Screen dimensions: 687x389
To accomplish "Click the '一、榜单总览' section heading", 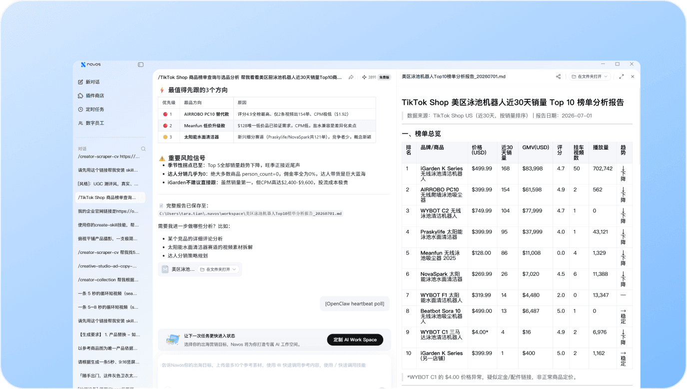I will (x=421, y=134).
